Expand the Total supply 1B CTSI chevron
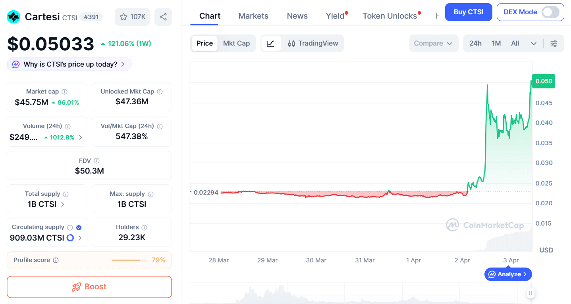 (x=63, y=205)
